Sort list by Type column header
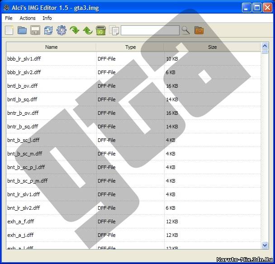Image resolution: width=275 pixels, height=264 pixels. click(130, 47)
